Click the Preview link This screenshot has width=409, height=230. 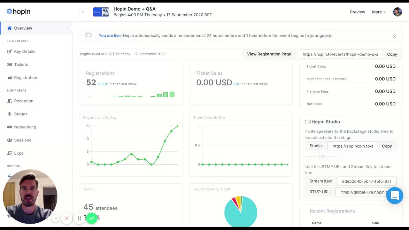357,12
